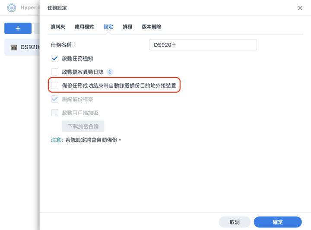Enable the 啟動檔案異動日誌 checkbox
The height and width of the screenshot is (230, 311).
point(55,72)
